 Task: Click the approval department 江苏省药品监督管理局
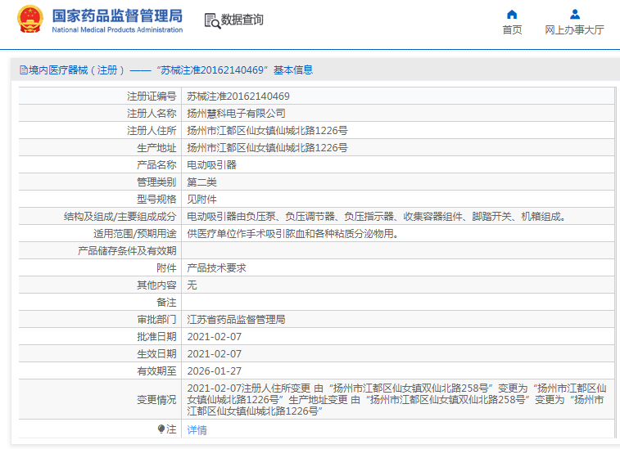[x=236, y=319]
